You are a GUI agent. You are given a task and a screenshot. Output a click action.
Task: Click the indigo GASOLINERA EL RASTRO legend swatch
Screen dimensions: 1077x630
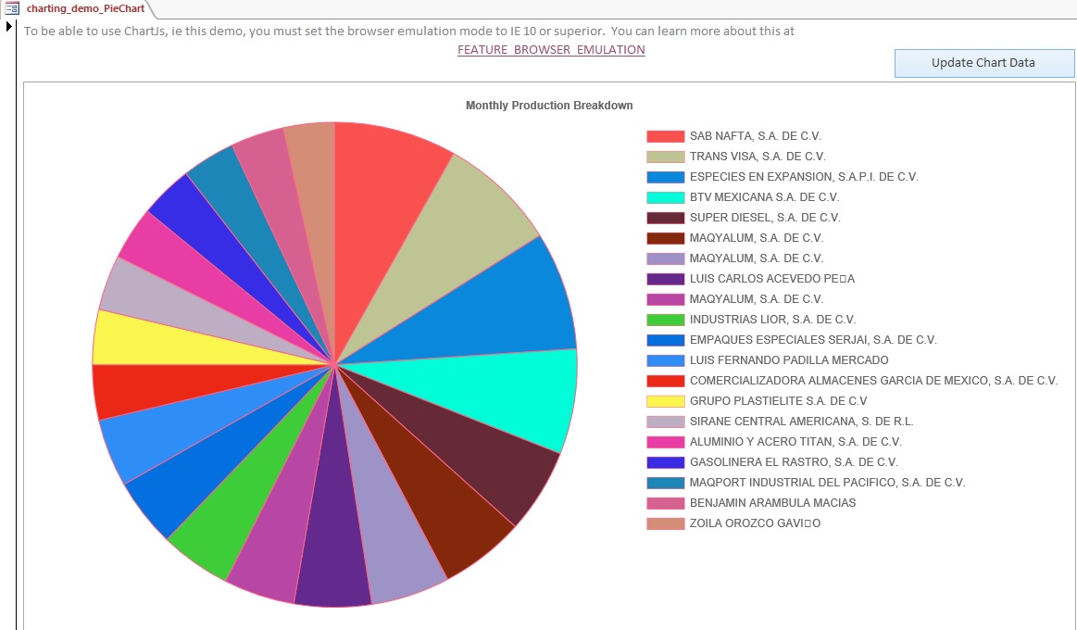[x=665, y=462]
